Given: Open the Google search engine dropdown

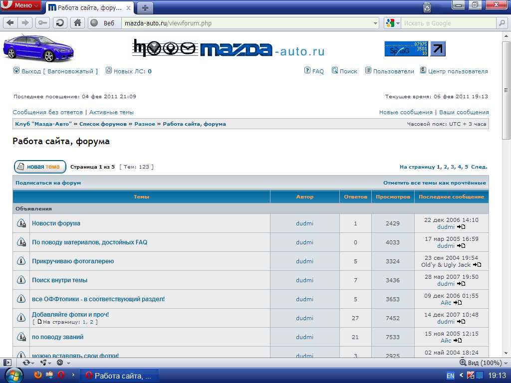Looking at the screenshot, I should (x=392, y=23).
